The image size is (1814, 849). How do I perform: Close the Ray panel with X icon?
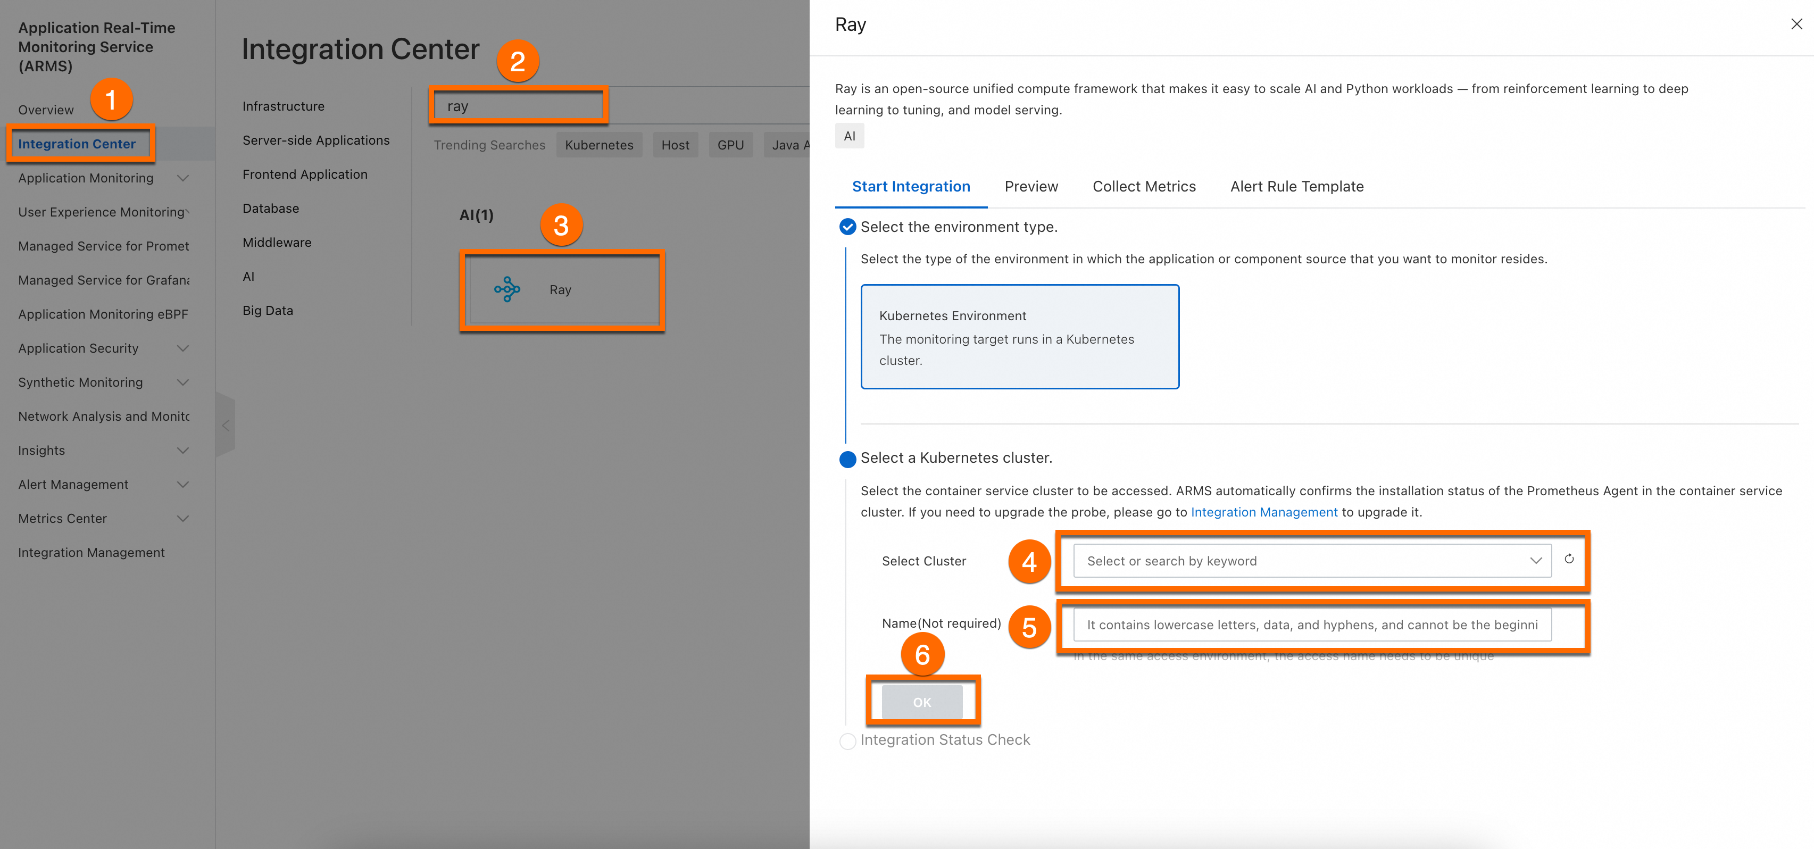pyautogui.click(x=1796, y=24)
